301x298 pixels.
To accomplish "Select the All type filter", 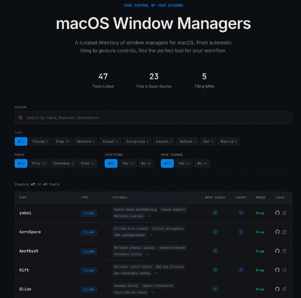I will tap(21, 141).
